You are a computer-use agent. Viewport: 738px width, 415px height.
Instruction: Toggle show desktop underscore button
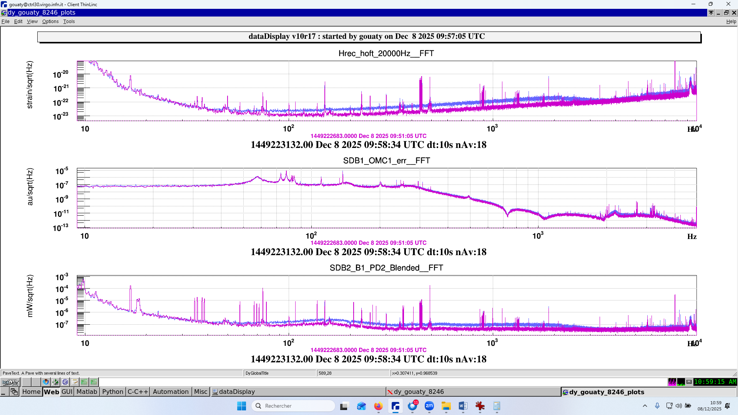point(3,392)
